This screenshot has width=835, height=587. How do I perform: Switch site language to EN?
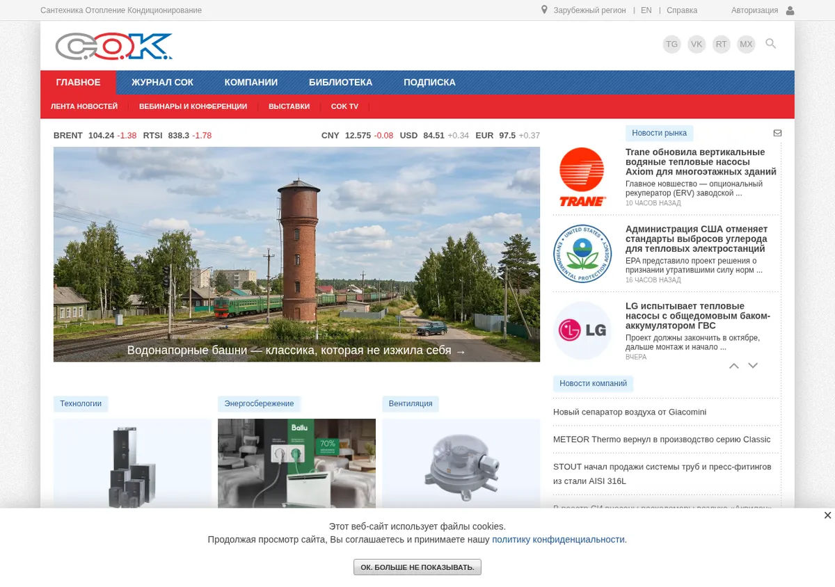coord(646,10)
